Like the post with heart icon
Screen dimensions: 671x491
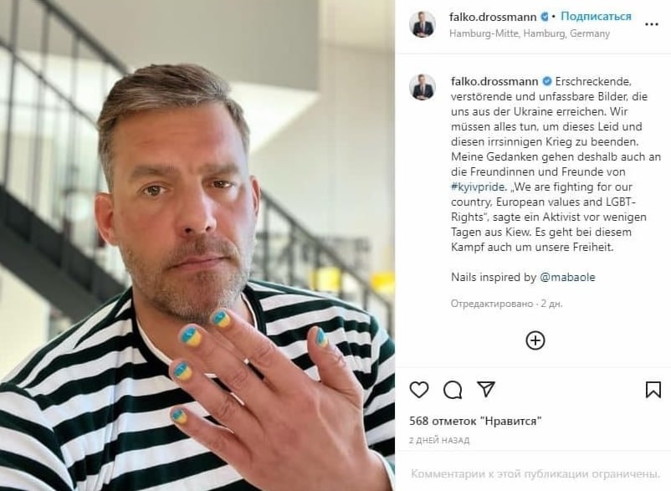coord(419,390)
